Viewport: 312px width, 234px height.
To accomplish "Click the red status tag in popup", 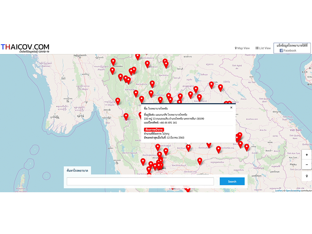I will [154, 130].
